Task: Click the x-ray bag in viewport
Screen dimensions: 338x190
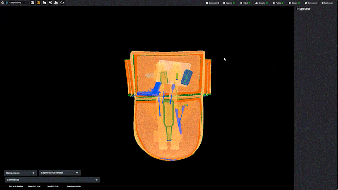Action: tap(168, 106)
